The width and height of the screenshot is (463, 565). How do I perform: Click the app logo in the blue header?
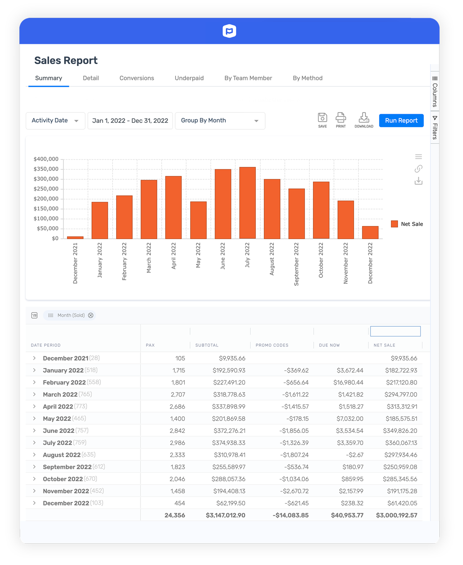click(229, 31)
